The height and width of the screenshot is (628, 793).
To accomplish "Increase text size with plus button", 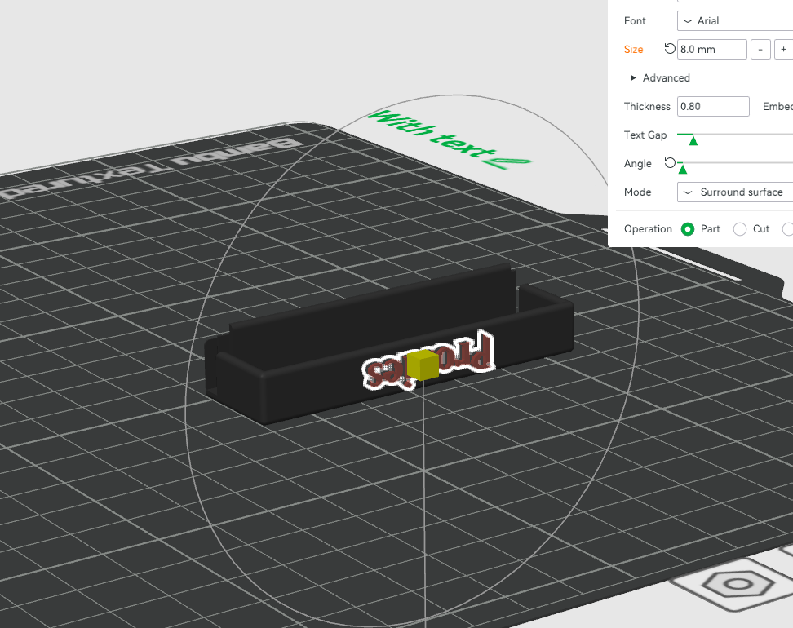I will point(783,49).
